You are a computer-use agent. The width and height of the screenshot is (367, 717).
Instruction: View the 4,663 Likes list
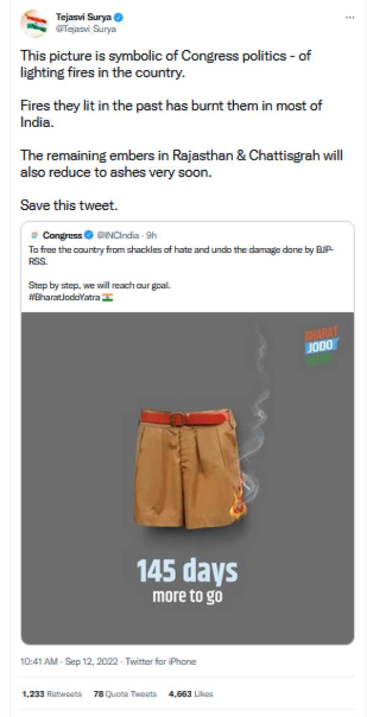[x=191, y=694]
